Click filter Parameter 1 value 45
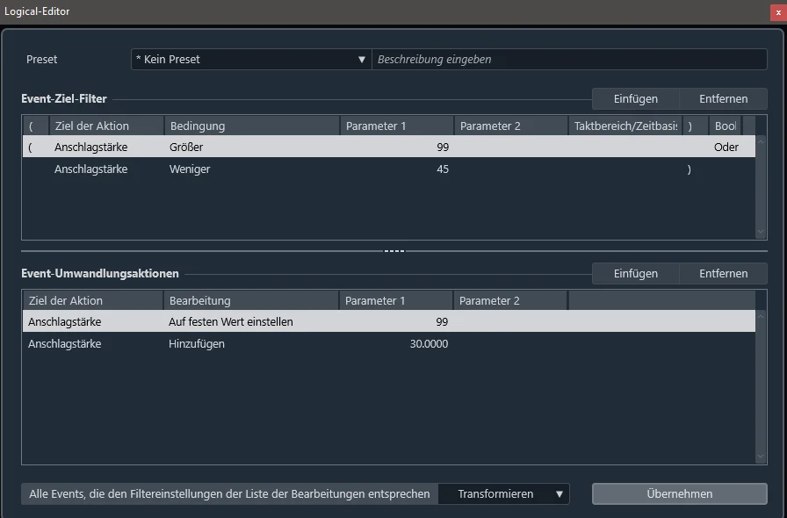The width and height of the screenshot is (787, 518). point(397,169)
